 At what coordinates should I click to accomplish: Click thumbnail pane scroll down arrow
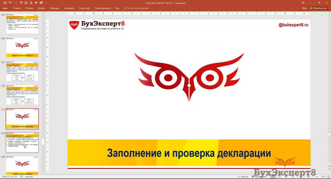click(x=43, y=173)
